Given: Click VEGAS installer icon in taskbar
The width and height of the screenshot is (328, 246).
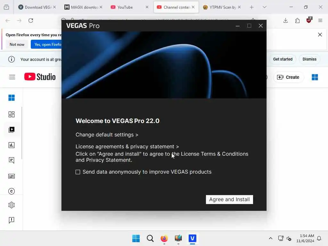Looking at the screenshot, I should pos(193,238).
